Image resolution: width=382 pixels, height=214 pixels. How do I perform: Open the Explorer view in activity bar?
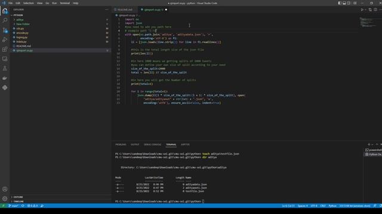pos(5,11)
